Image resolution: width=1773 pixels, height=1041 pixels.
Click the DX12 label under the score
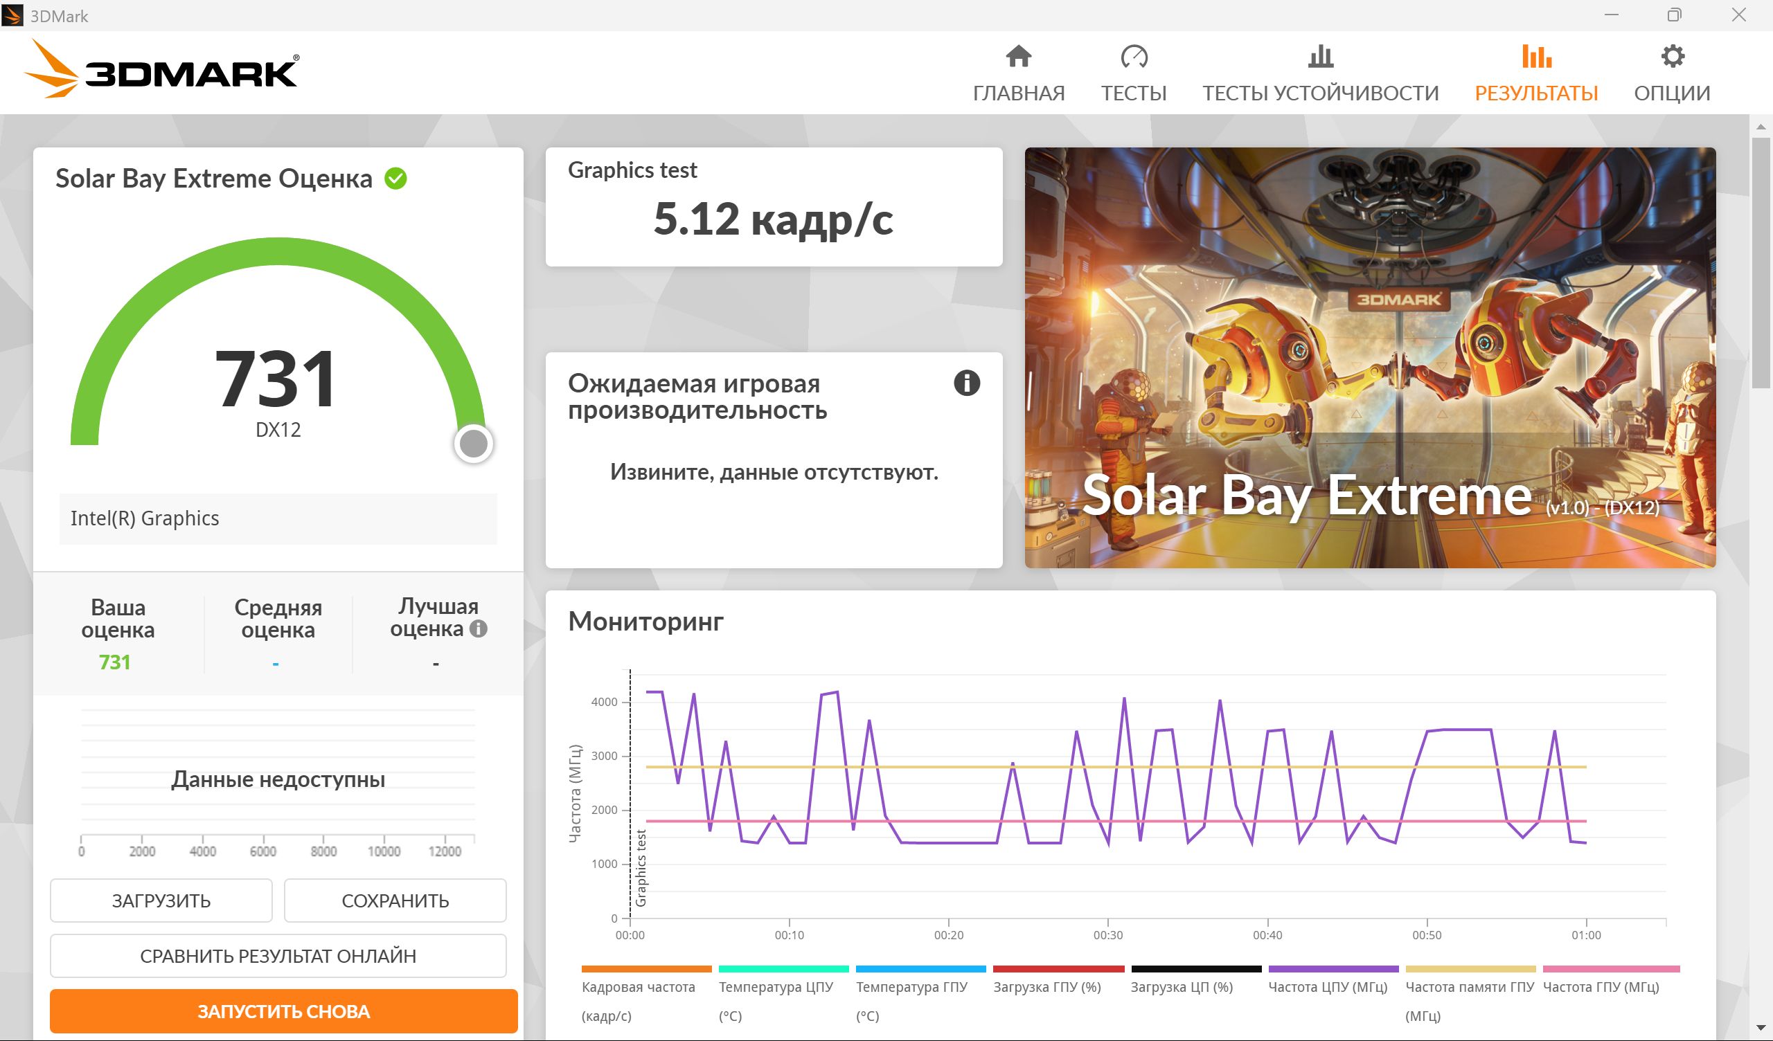(278, 429)
